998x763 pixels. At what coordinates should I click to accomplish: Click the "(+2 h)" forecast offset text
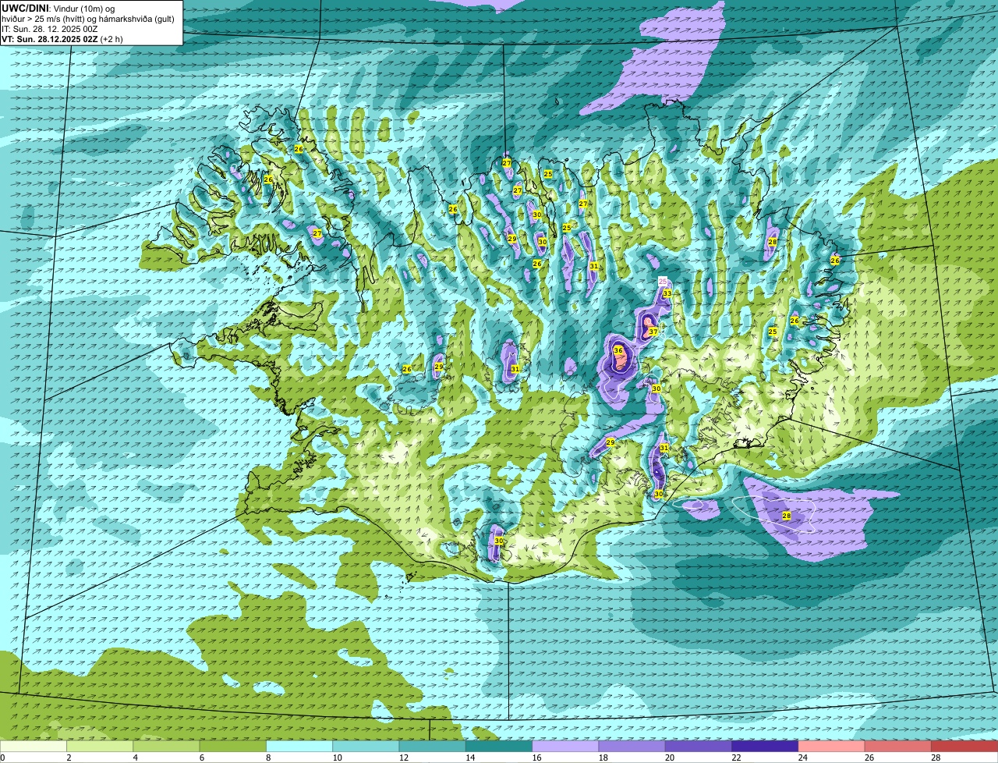click(x=111, y=39)
